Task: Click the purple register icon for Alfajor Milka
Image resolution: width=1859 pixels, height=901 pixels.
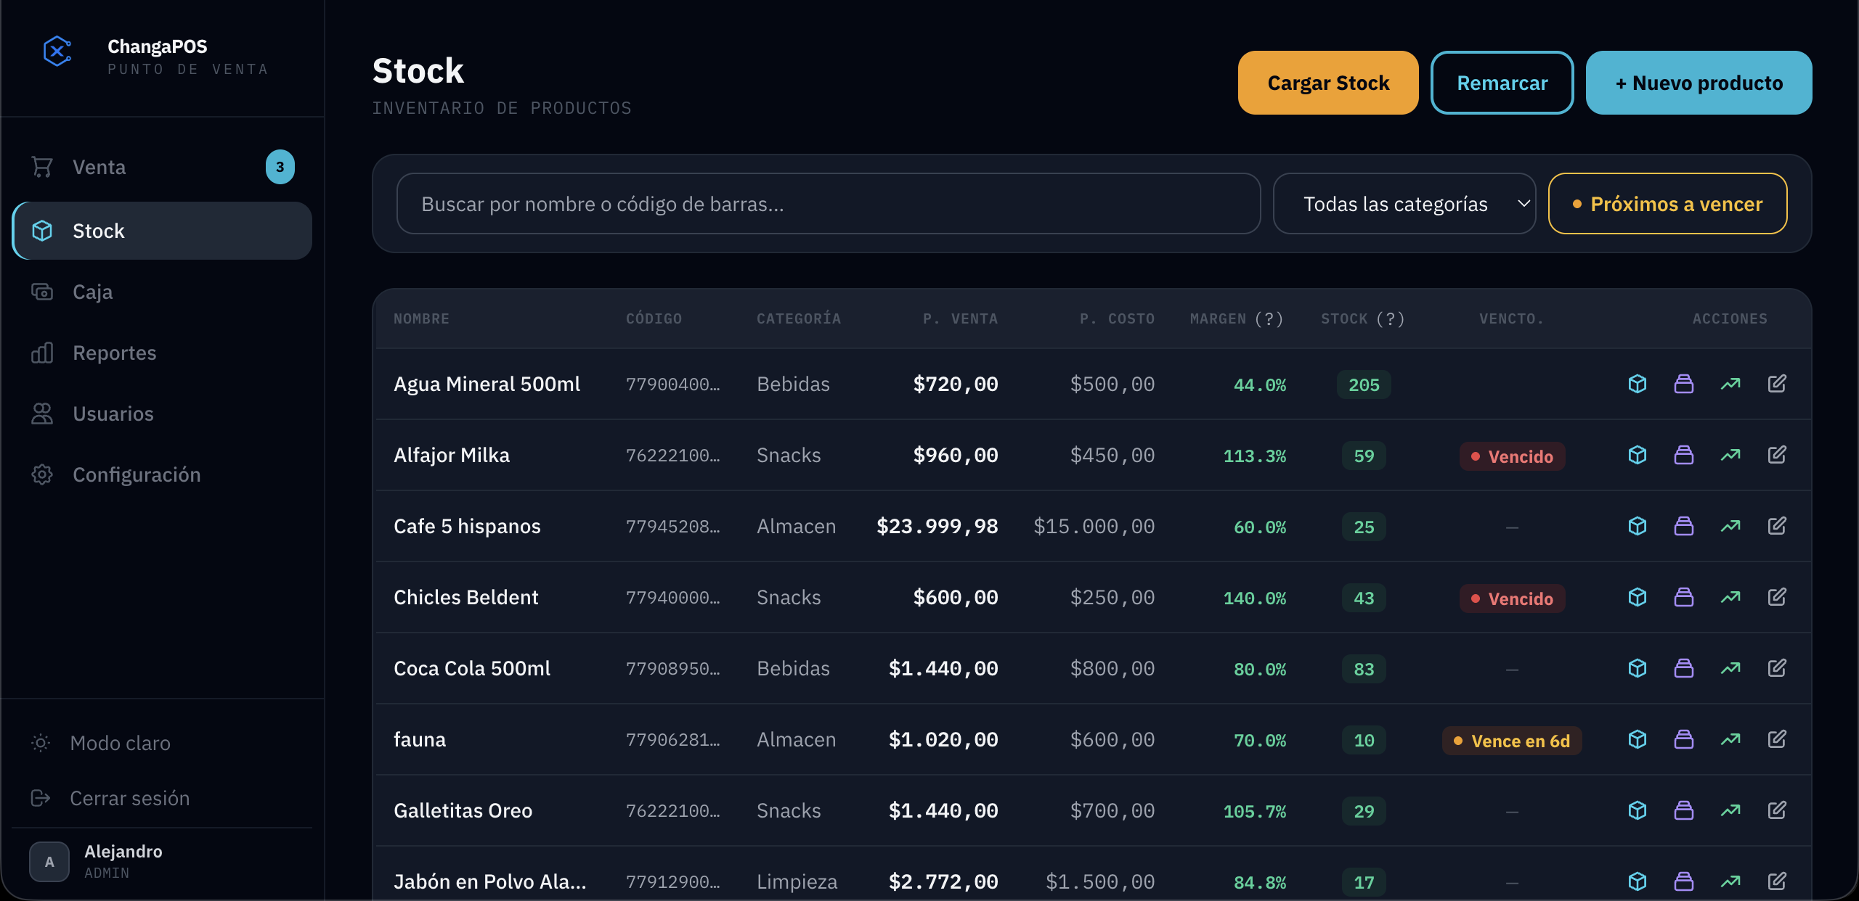Action: pos(1683,455)
